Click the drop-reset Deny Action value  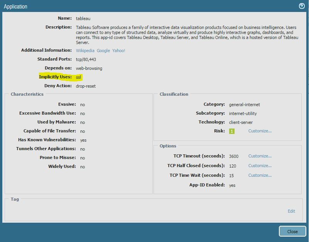[x=86, y=86]
